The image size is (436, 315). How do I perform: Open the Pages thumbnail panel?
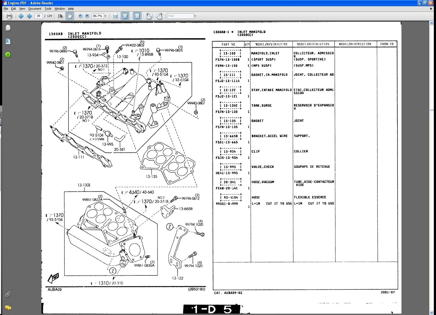point(8,28)
